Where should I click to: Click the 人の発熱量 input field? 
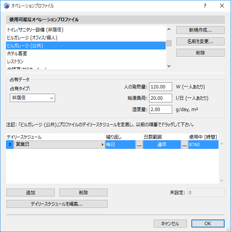click(x=160, y=87)
